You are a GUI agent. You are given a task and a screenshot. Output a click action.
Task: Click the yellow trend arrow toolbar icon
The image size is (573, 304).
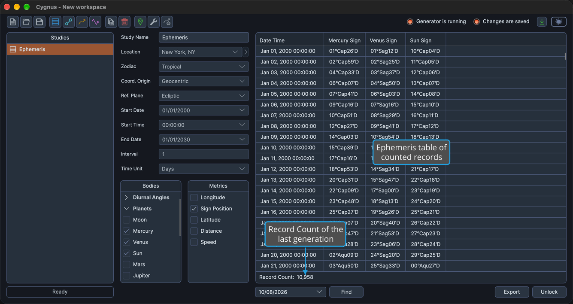(x=82, y=22)
